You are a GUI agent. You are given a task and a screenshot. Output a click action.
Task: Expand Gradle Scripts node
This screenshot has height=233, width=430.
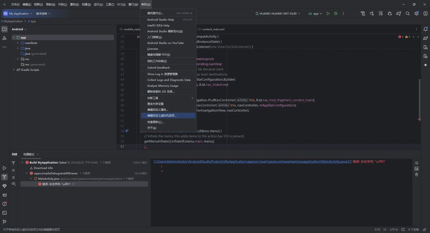[14, 70]
